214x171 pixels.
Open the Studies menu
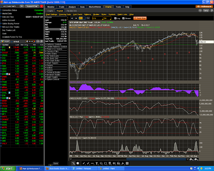click(96, 14)
